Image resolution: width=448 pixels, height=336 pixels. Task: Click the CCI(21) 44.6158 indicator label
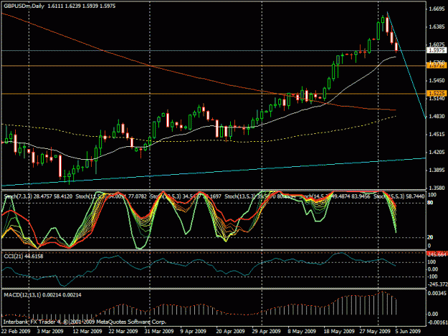coord(24,256)
